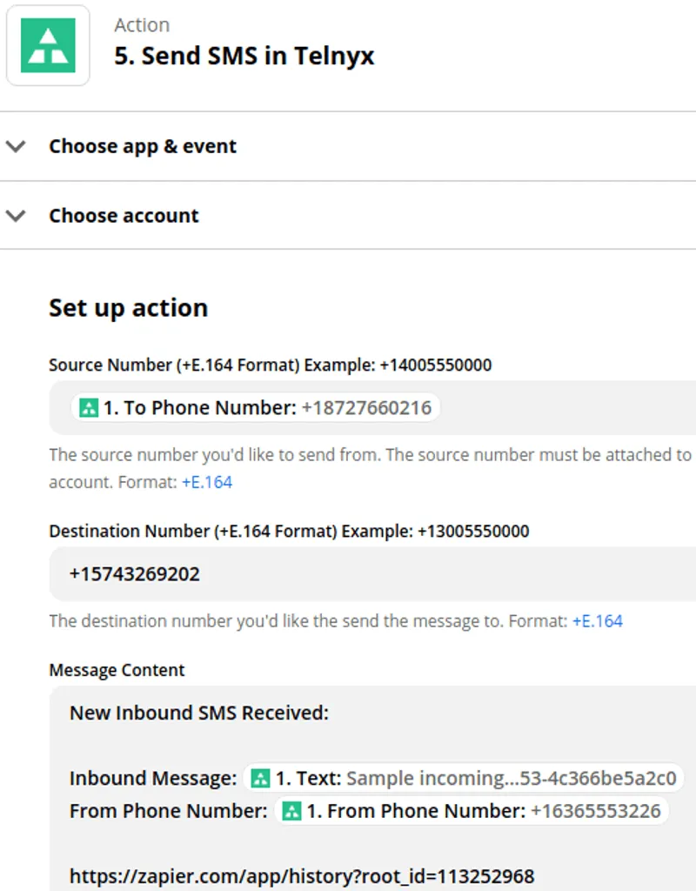Screen dimensions: 696x891
Task: Click the Telnyx icon in the To Phone Number pill
Action: [x=88, y=407]
